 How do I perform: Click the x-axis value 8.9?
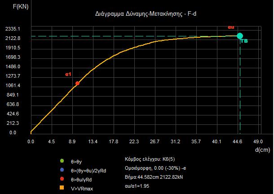(72, 141)
